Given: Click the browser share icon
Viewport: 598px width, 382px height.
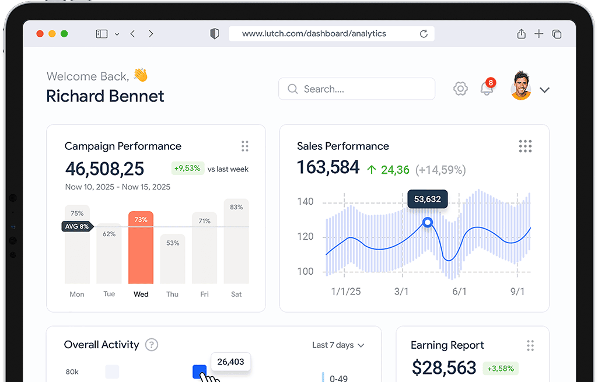Looking at the screenshot, I should pos(522,34).
